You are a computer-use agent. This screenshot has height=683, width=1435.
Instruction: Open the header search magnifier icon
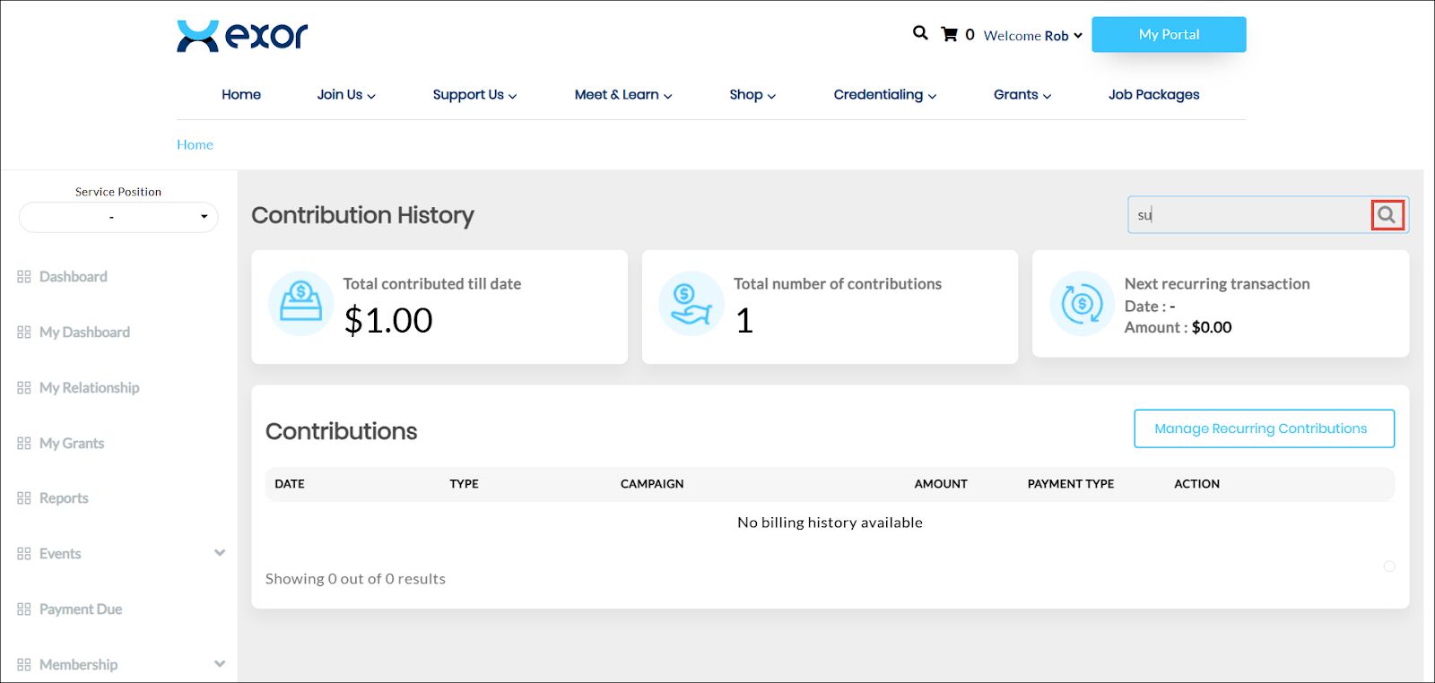pyautogui.click(x=920, y=33)
